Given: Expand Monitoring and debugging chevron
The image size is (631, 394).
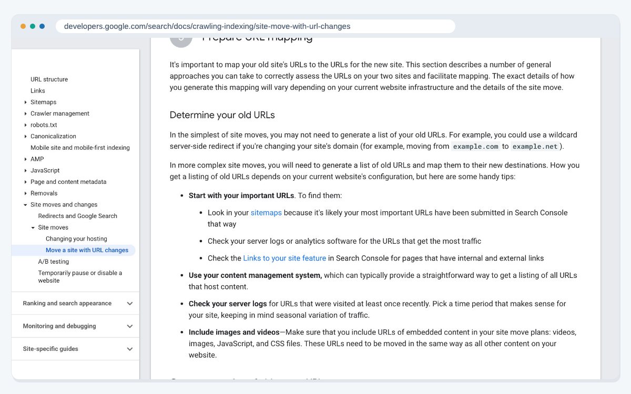Looking at the screenshot, I should pos(130,326).
